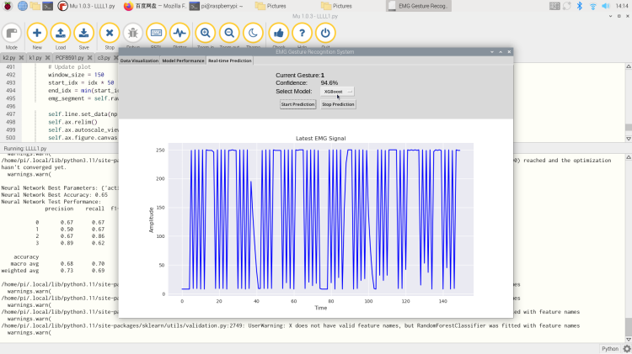Open the Raspberry Pi main menu
The image size is (632, 354).
(8, 6)
